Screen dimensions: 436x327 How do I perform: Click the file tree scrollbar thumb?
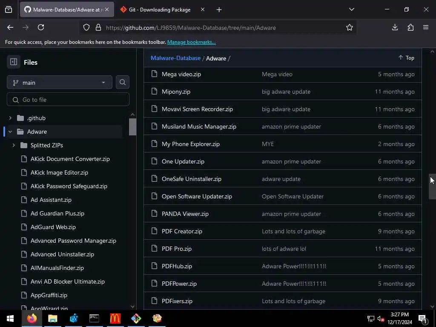click(133, 127)
